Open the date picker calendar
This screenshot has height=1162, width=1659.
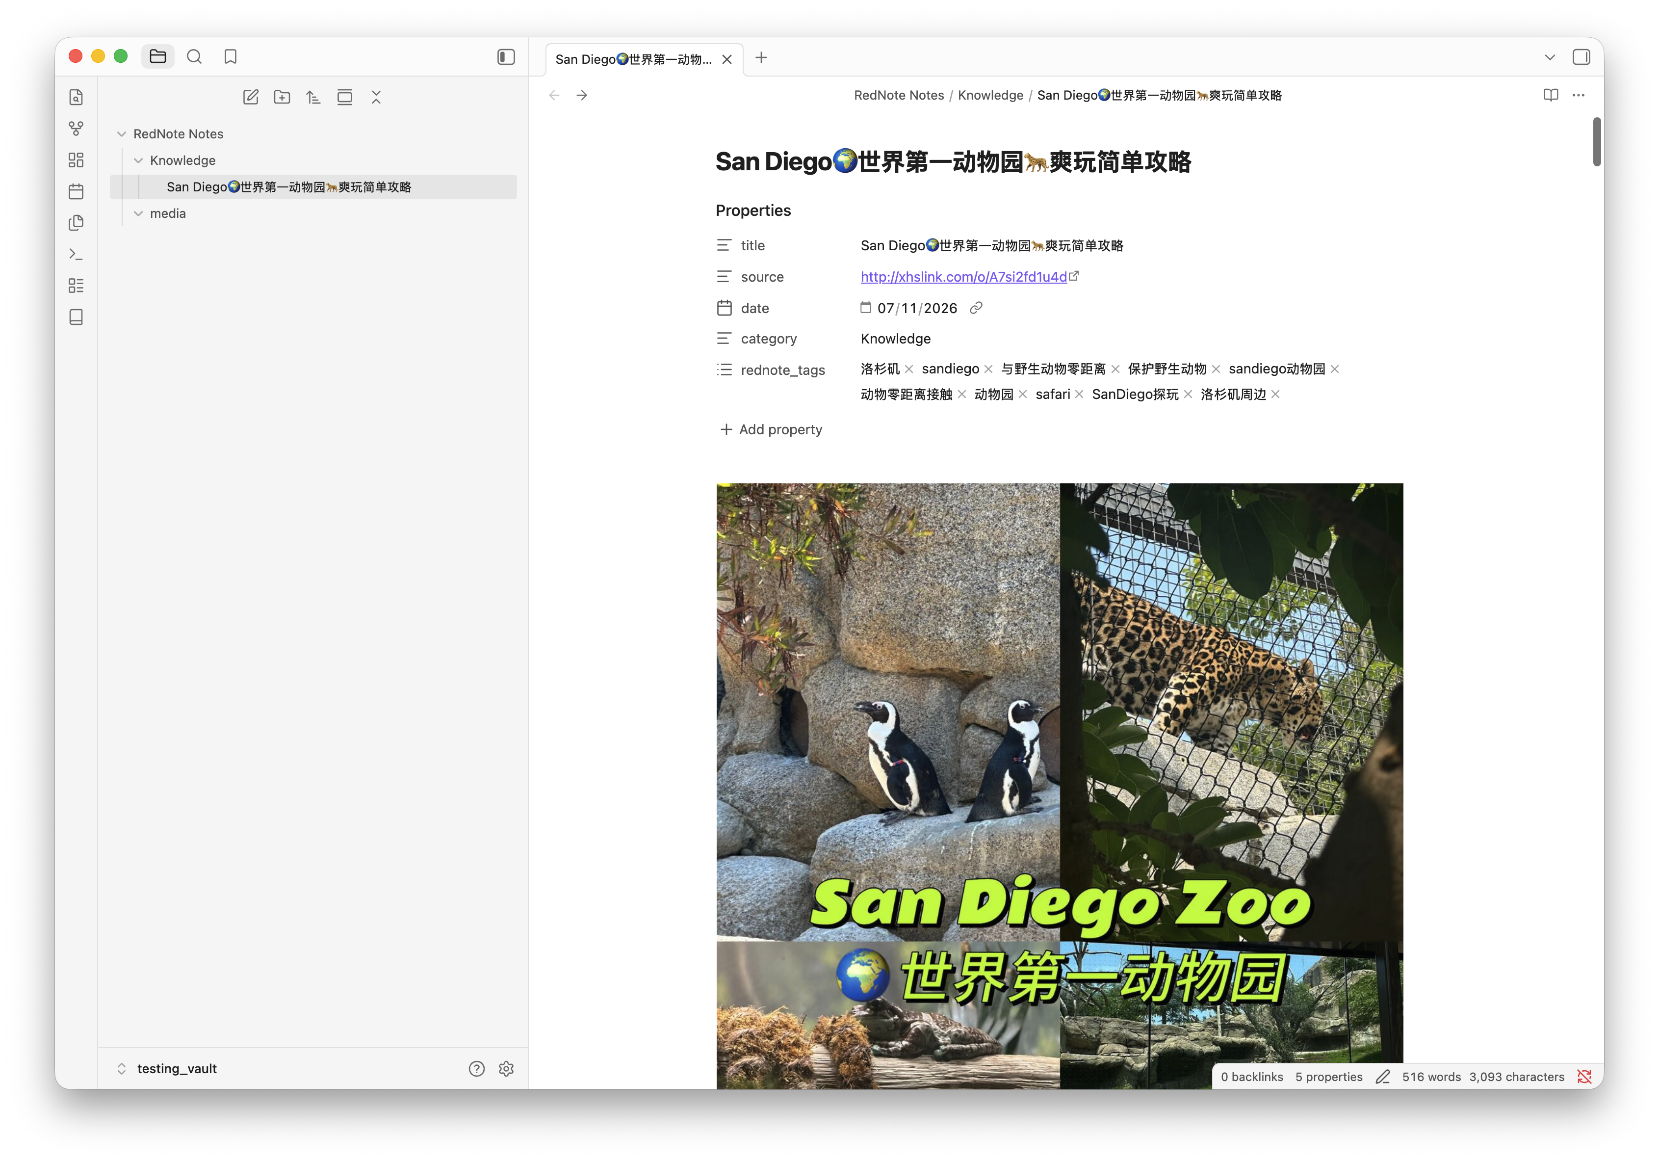866,308
